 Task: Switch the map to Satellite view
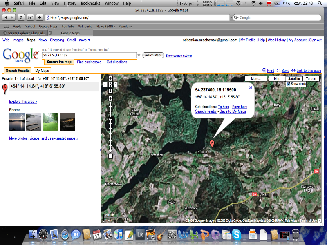tap(293, 78)
